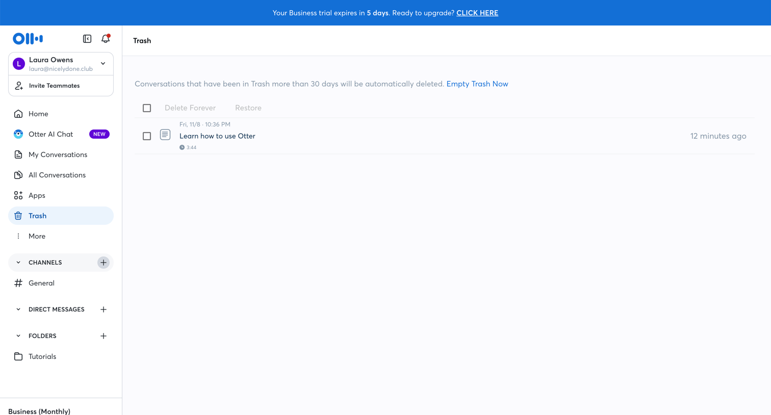Select the Learn how to use Otter checkbox
This screenshot has height=415, width=771.
(x=147, y=136)
